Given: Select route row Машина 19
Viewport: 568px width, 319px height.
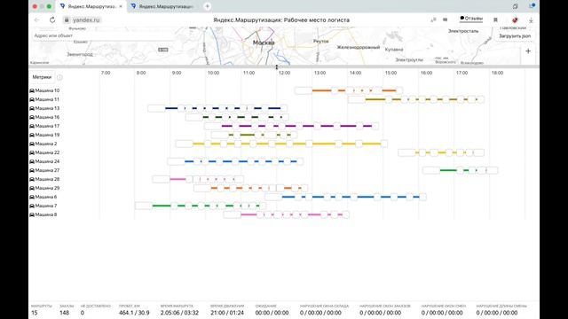Looking at the screenshot, I should (44, 135).
